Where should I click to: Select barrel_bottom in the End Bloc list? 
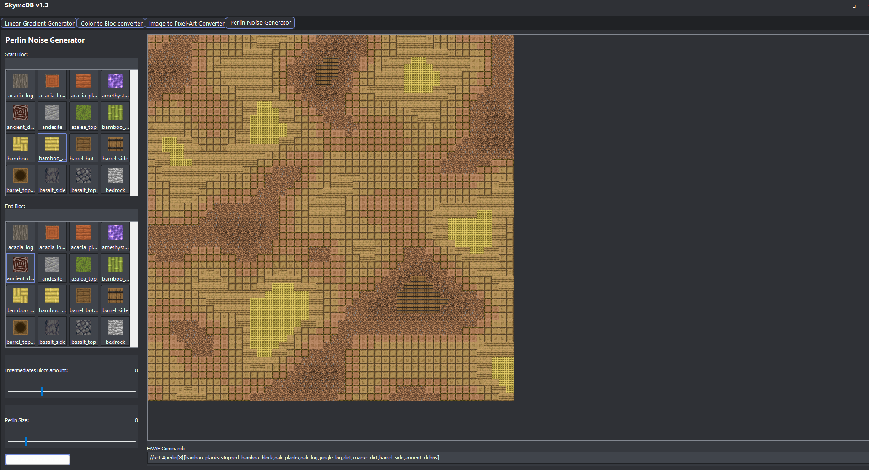click(x=84, y=300)
